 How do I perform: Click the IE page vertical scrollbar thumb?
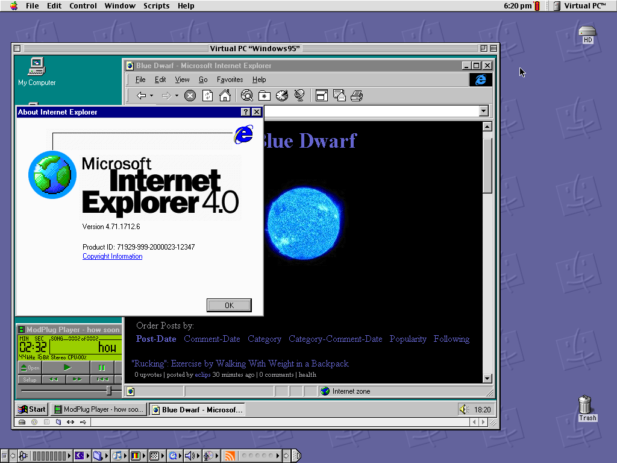click(x=487, y=166)
